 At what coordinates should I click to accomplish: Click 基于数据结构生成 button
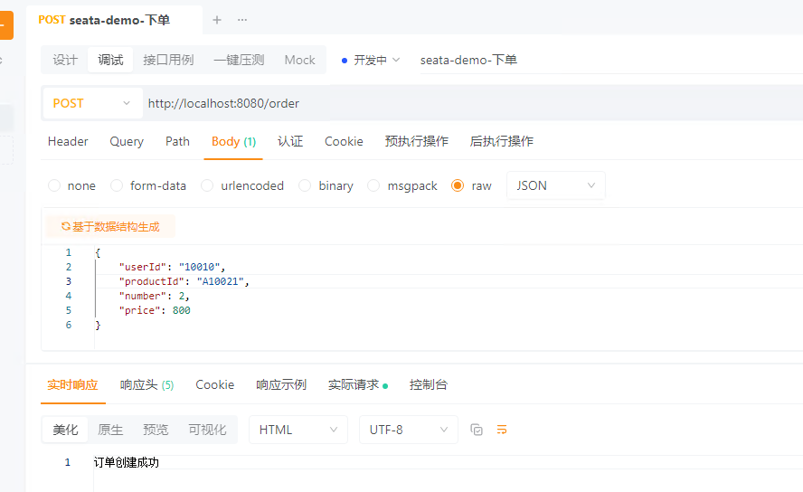pos(109,227)
